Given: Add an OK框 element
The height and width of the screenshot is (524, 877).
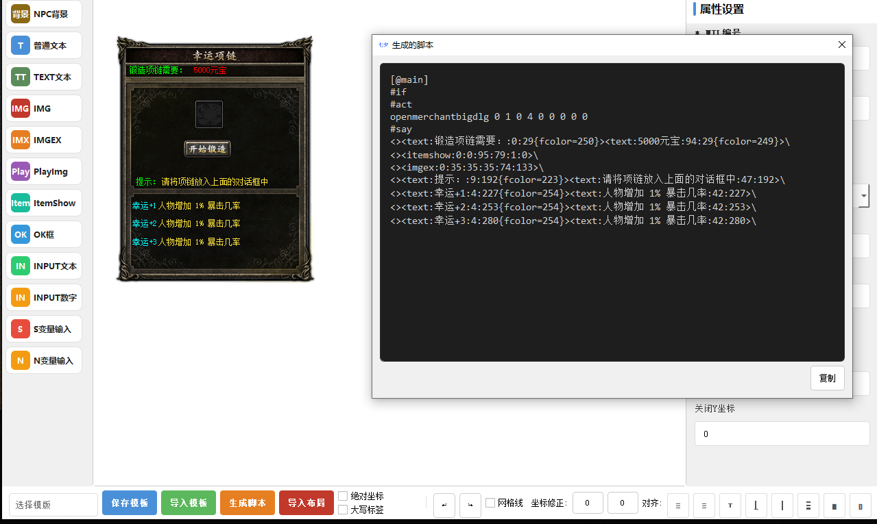Looking at the screenshot, I should (x=44, y=234).
